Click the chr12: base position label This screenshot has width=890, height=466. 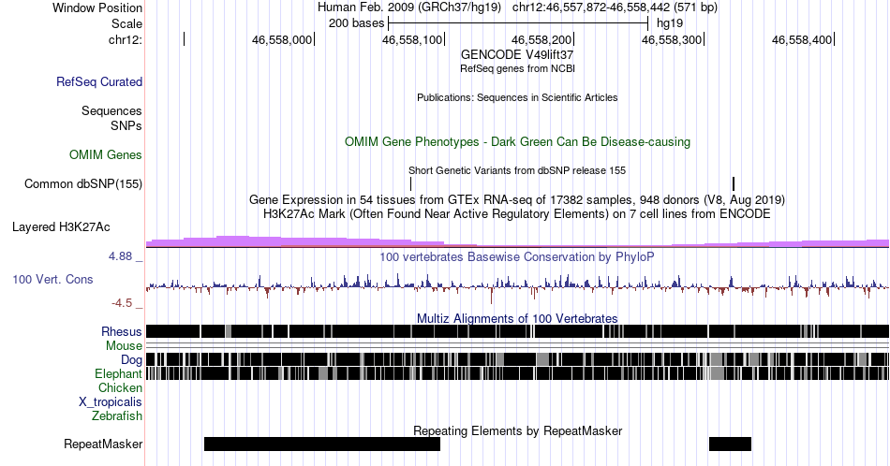[x=126, y=39]
